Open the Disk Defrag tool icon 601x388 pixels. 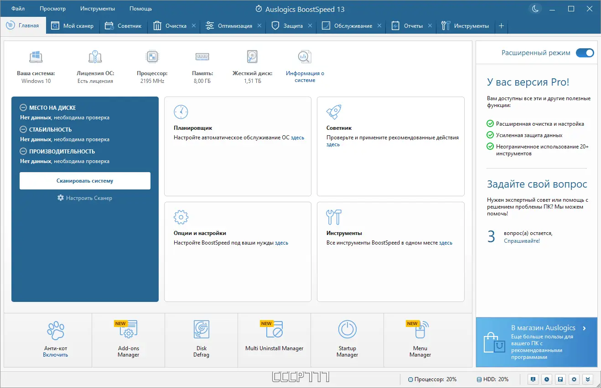tap(201, 329)
